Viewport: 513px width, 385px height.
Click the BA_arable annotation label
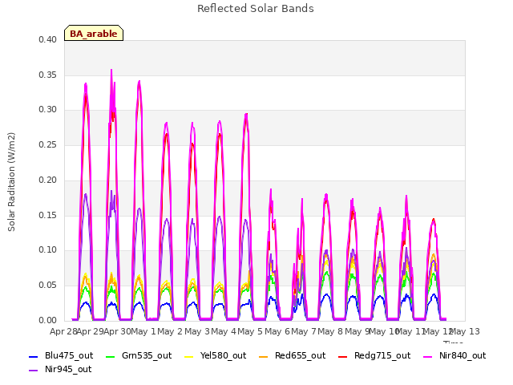(x=94, y=33)
